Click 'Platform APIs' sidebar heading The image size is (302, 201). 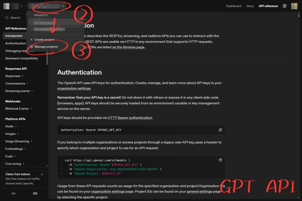coord(15,119)
